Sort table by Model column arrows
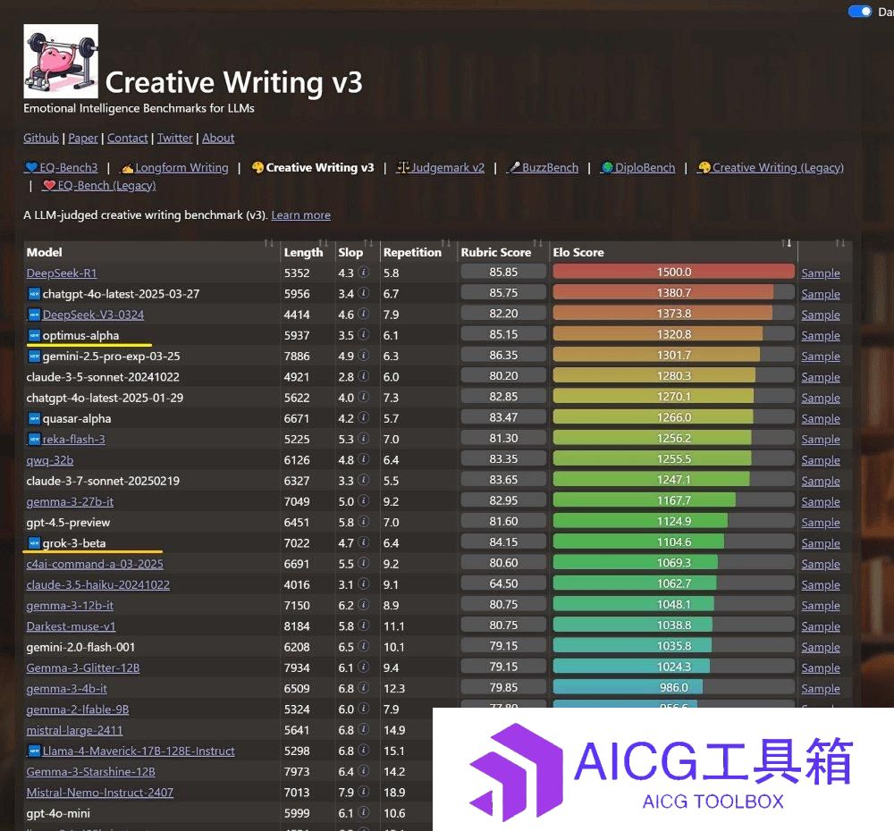894x831 pixels. point(268,243)
